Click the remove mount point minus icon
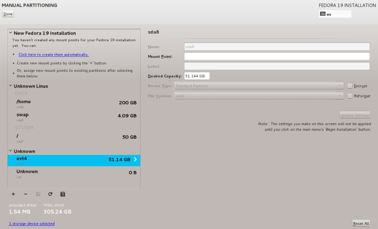The height and width of the screenshot is (229, 378). (x=26, y=194)
